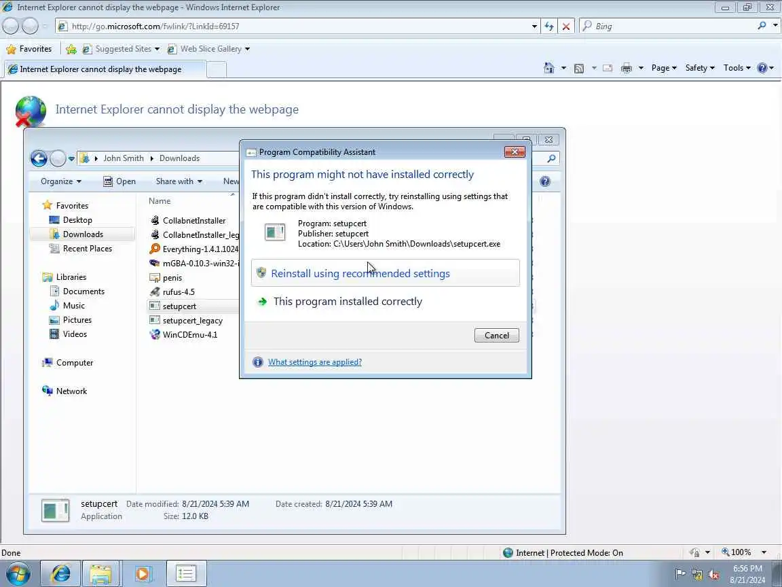Expand the Home button dropdown arrow

563,68
